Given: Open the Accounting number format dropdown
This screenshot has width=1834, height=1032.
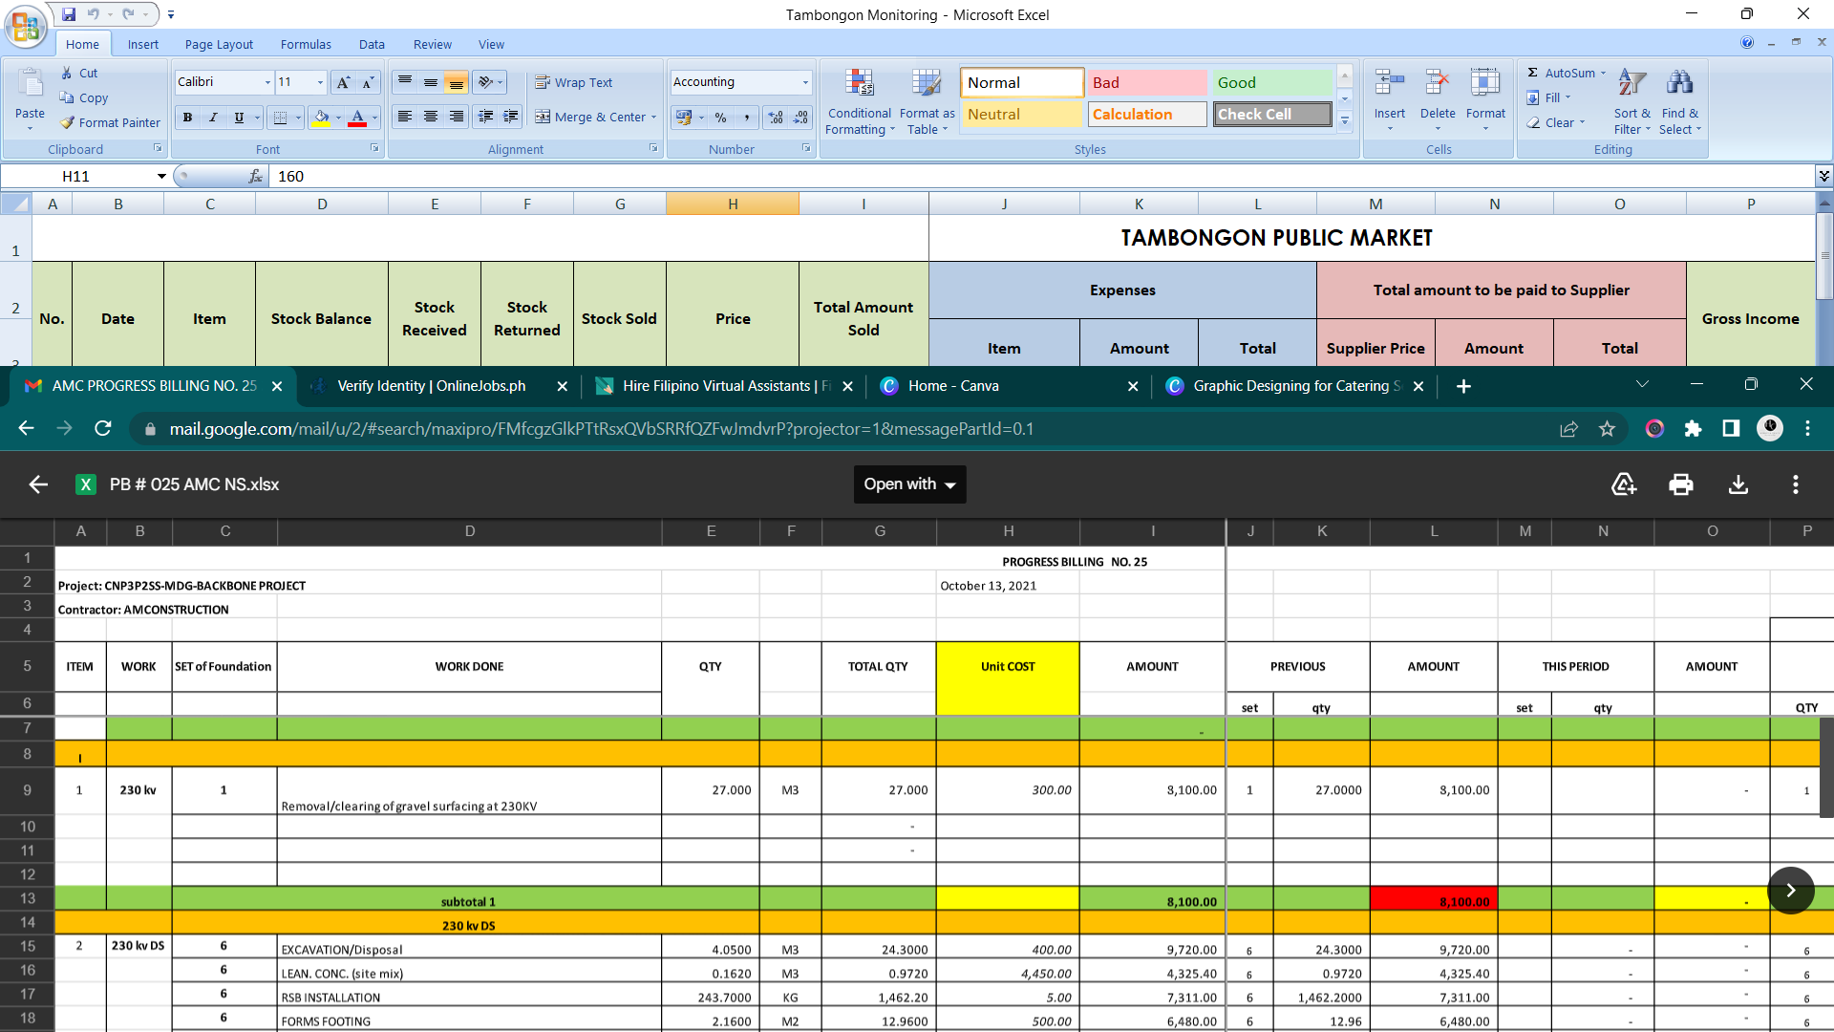Looking at the screenshot, I should 805,83.
